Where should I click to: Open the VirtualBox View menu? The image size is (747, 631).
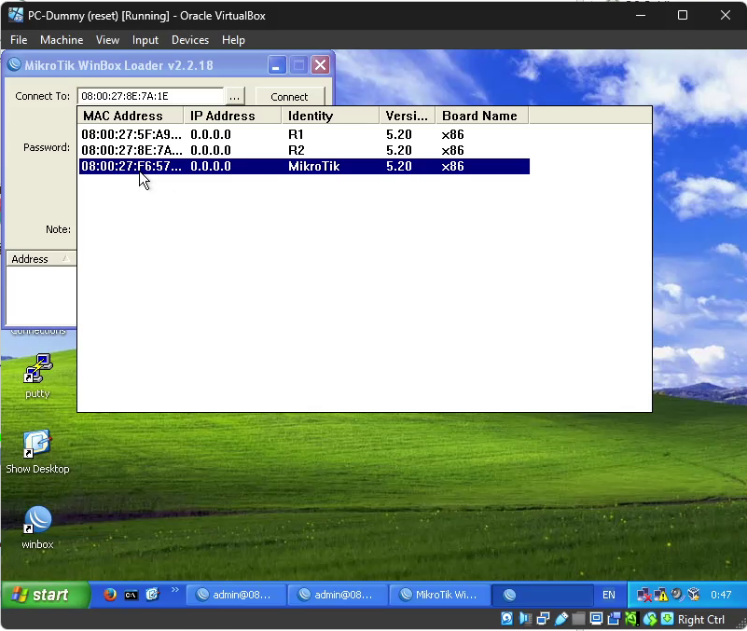(107, 40)
